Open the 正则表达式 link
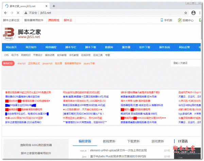 (x=34, y=64)
